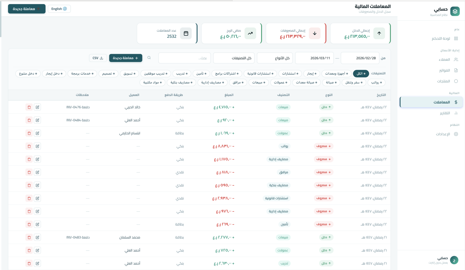
Task: Click the top header معاملة جديدة button
Action: [27, 9]
